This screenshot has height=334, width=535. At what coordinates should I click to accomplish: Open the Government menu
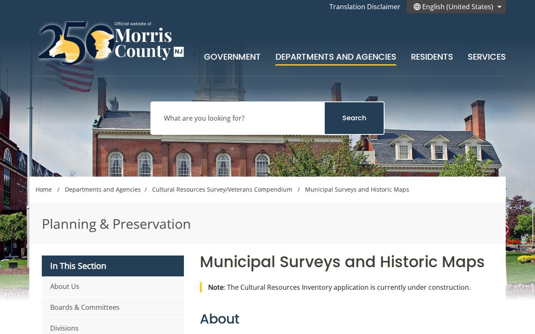tap(232, 57)
